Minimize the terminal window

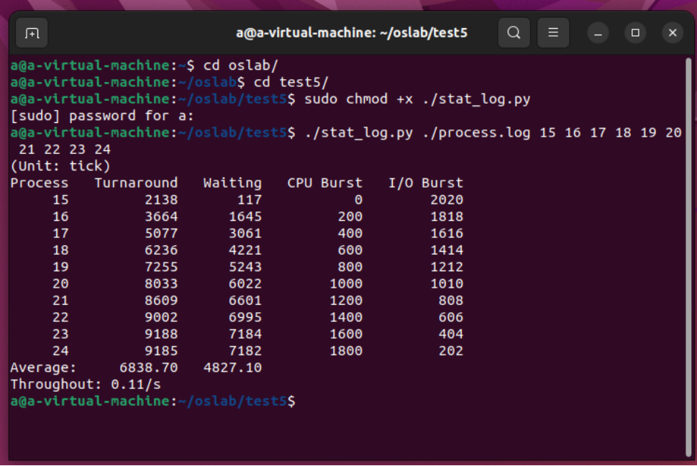click(x=598, y=33)
